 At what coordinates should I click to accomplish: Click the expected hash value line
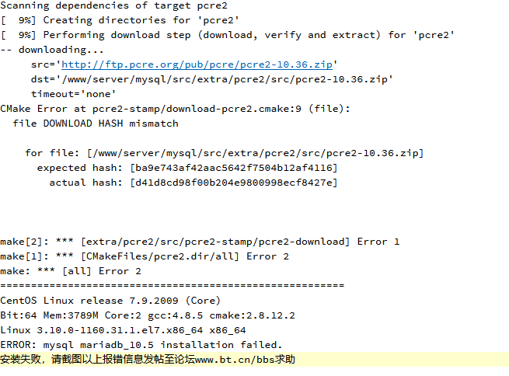coord(187,168)
